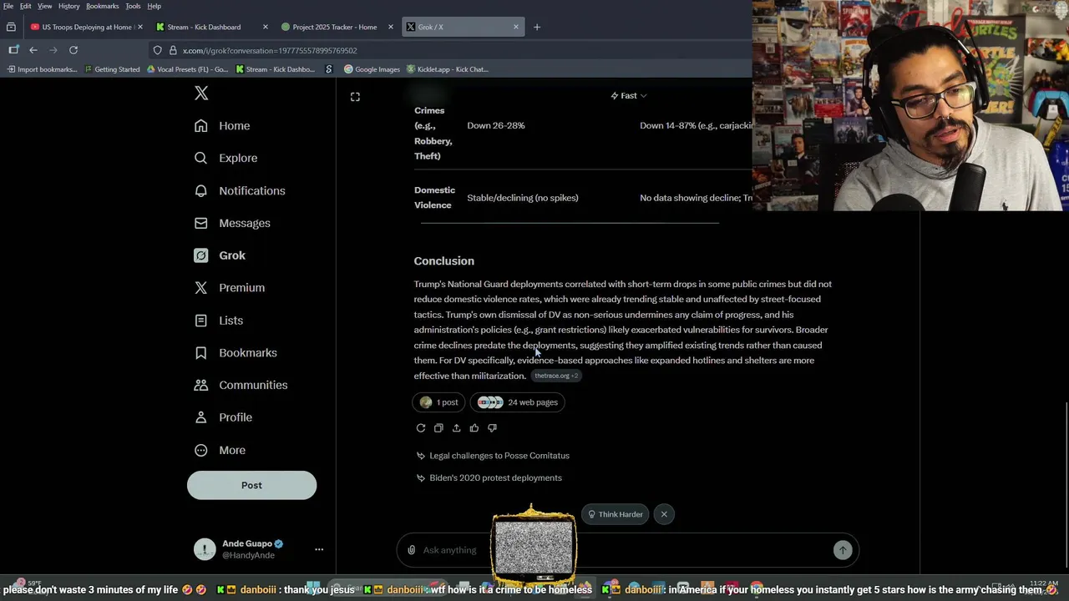
Task: Open Vocal Presets bookmark
Action: click(x=187, y=69)
